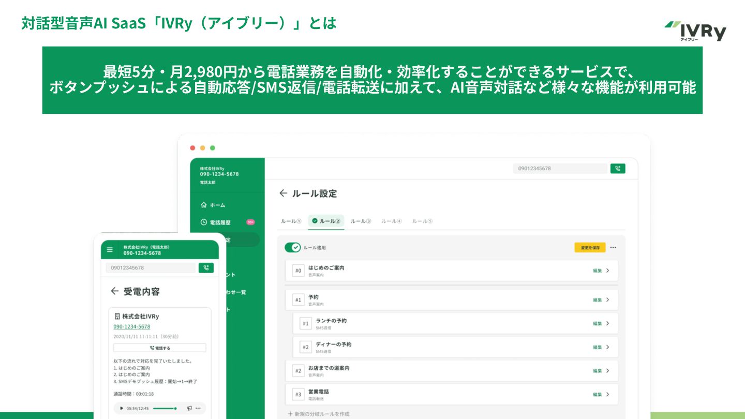
Task: Play the call recording audio
Action: coord(122,408)
